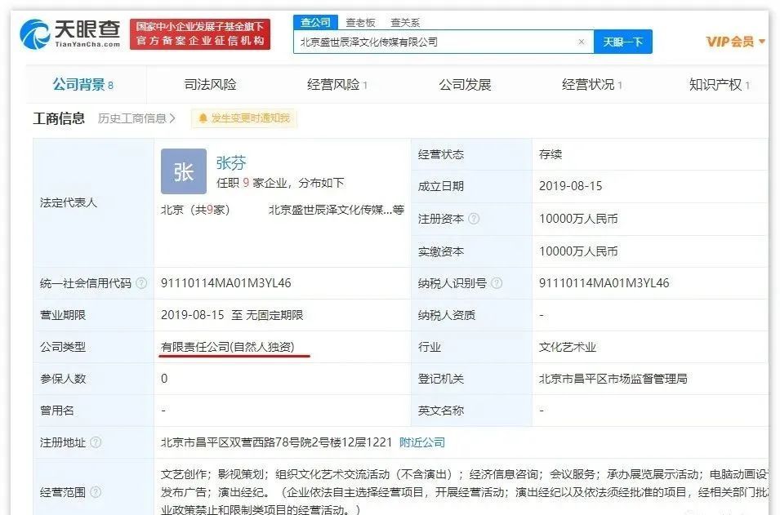Click the 张 avatar thumbnail

(x=184, y=171)
